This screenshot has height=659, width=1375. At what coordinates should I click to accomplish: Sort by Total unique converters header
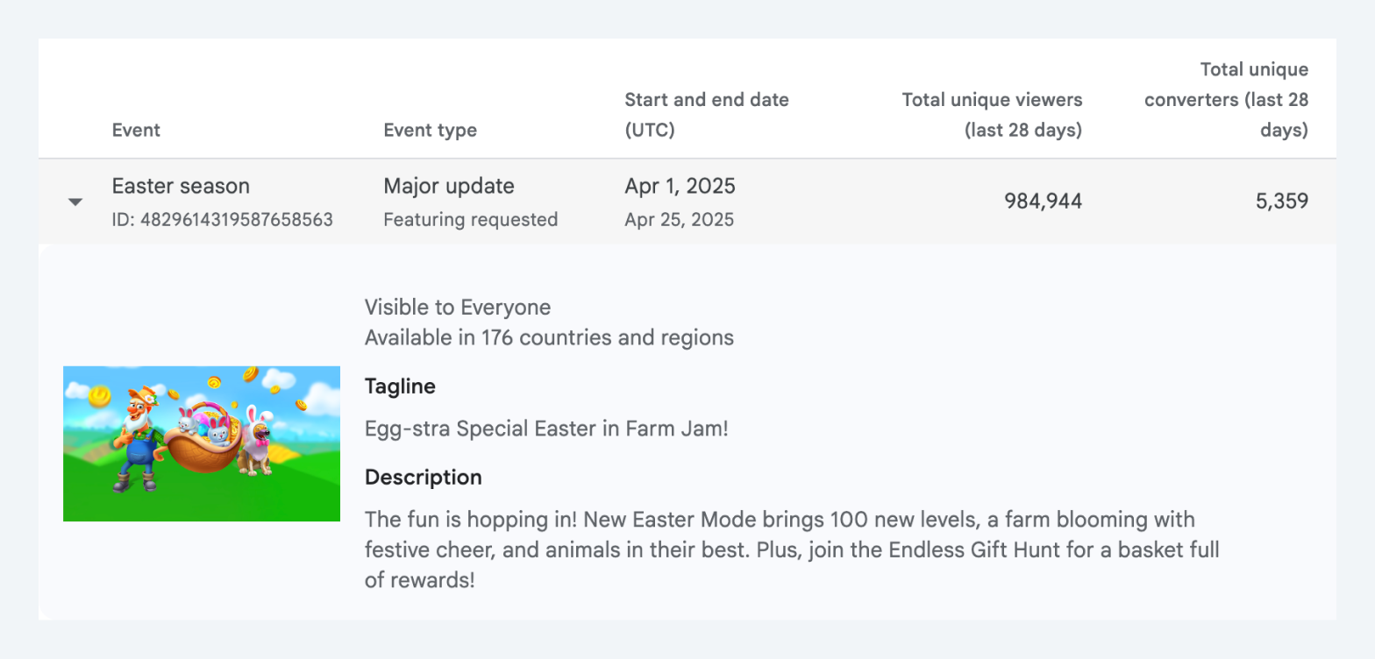pyautogui.click(x=1226, y=100)
